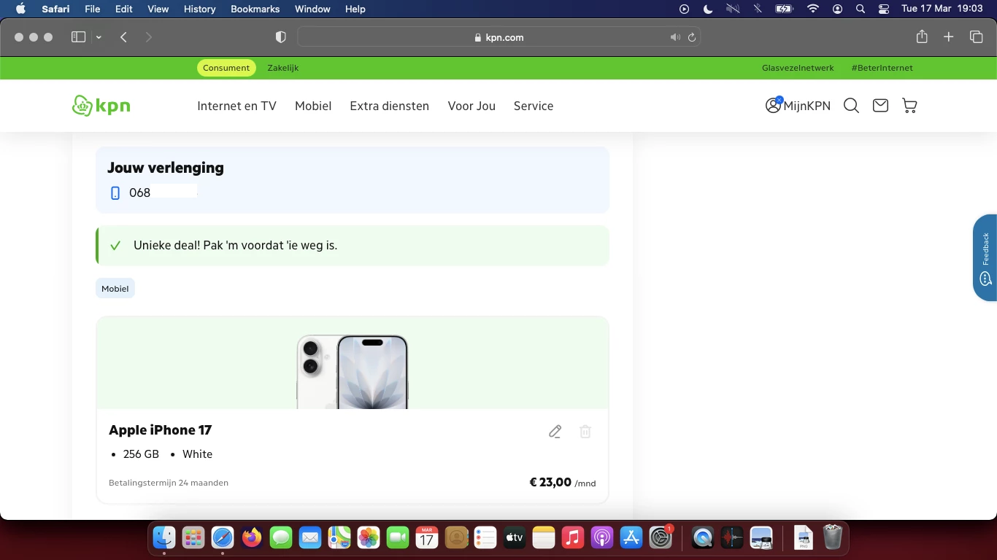This screenshot has height=560, width=997.
Task: Open the Bookmarks menu
Action: click(255, 9)
